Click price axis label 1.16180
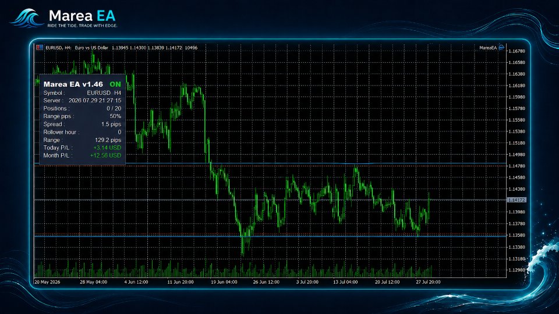 tap(517, 86)
